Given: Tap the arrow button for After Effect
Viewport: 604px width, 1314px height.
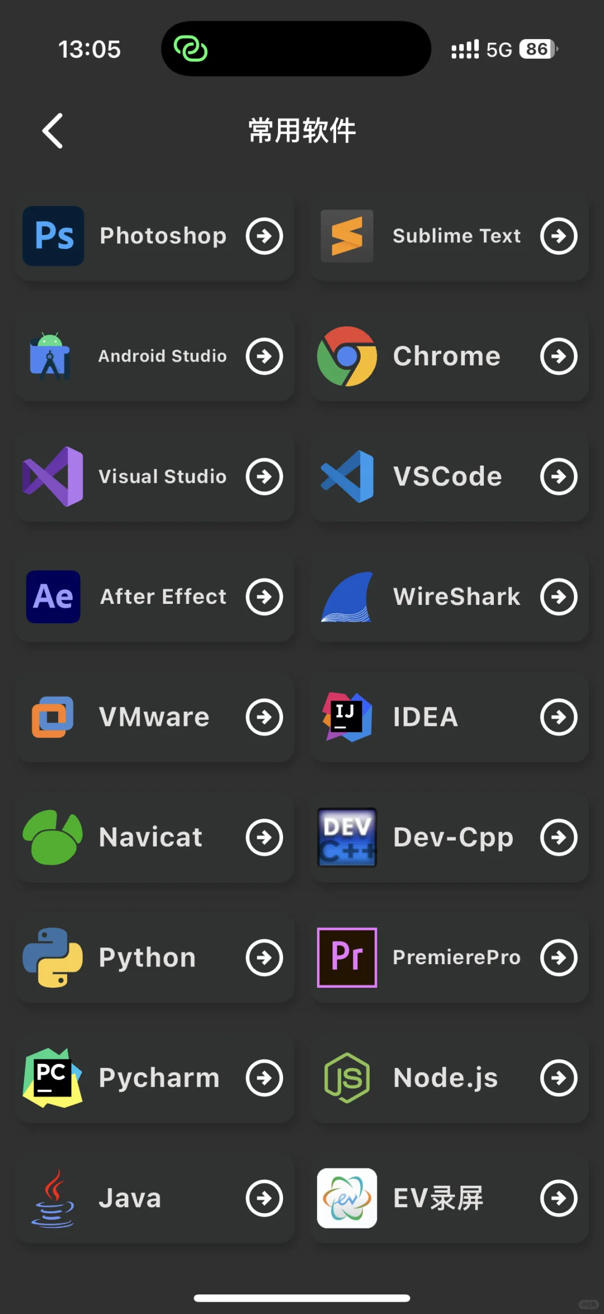Looking at the screenshot, I should (265, 597).
